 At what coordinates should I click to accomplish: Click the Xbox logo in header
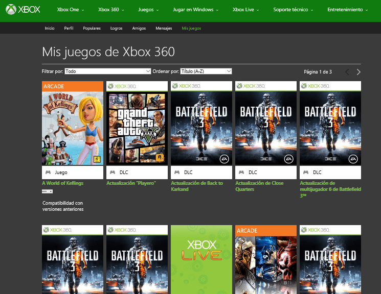[x=23, y=10]
